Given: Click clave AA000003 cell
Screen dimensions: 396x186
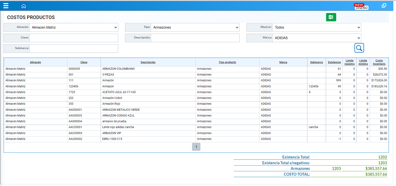Looking at the screenshot, I should click(x=75, y=115).
